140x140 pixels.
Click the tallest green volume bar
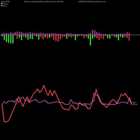tap(90, 40)
